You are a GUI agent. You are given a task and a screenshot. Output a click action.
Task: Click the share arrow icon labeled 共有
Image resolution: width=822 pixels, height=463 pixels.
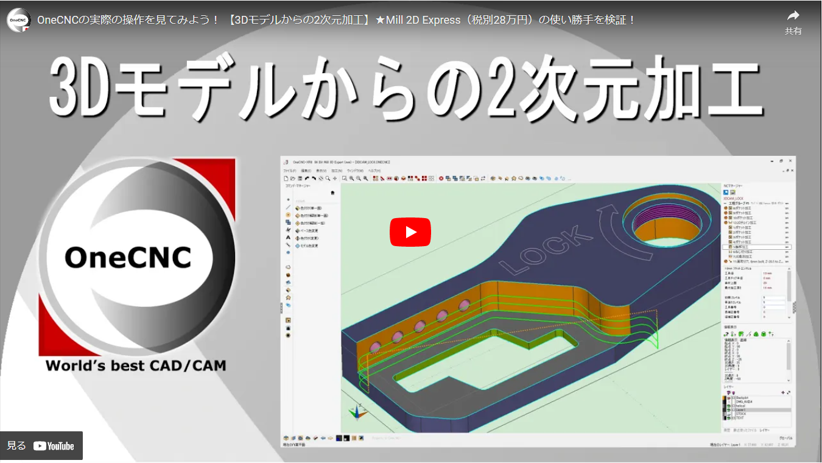pyautogui.click(x=793, y=22)
